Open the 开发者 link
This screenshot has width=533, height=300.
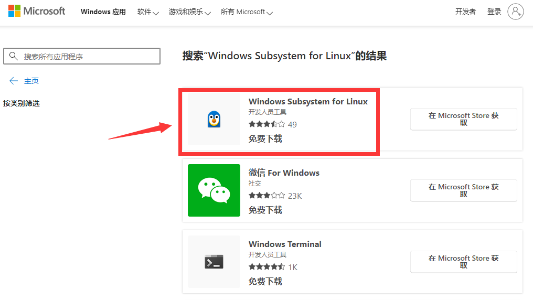click(x=465, y=12)
